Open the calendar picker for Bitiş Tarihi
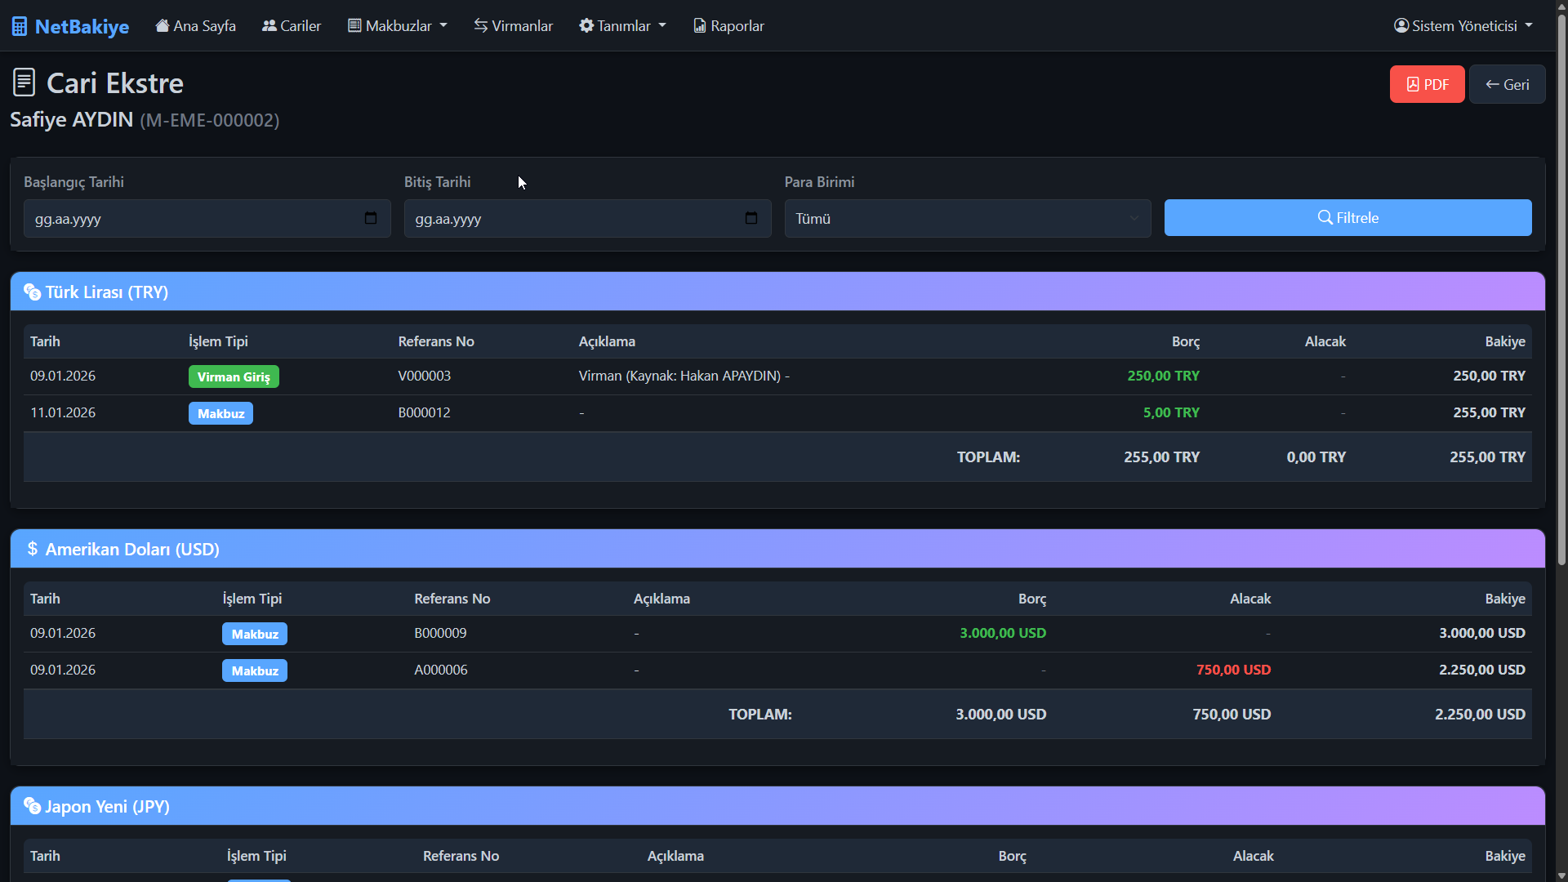The width and height of the screenshot is (1568, 882). pyautogui.click(x=751, y=218)
